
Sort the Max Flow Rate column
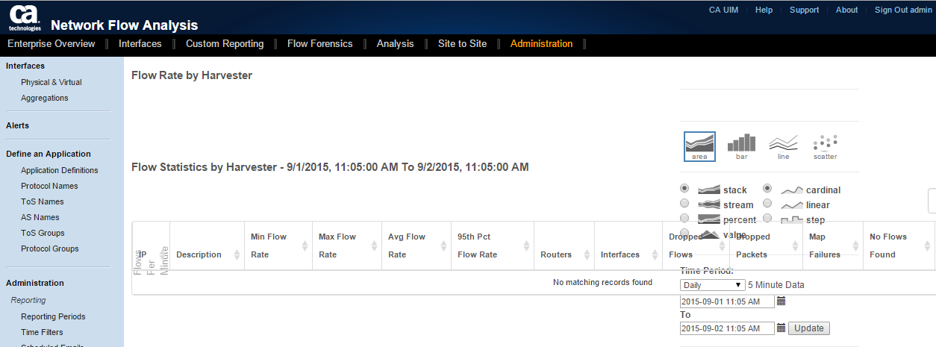tap(374, 246)
